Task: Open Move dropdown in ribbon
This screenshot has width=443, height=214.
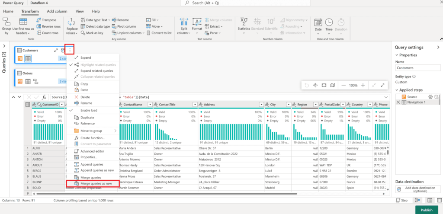Action: coord(154,26)
